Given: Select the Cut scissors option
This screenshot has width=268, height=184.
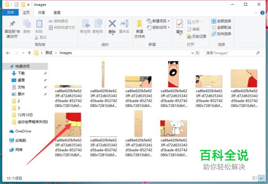Looking at the screenshot, I should click(41, 37).
